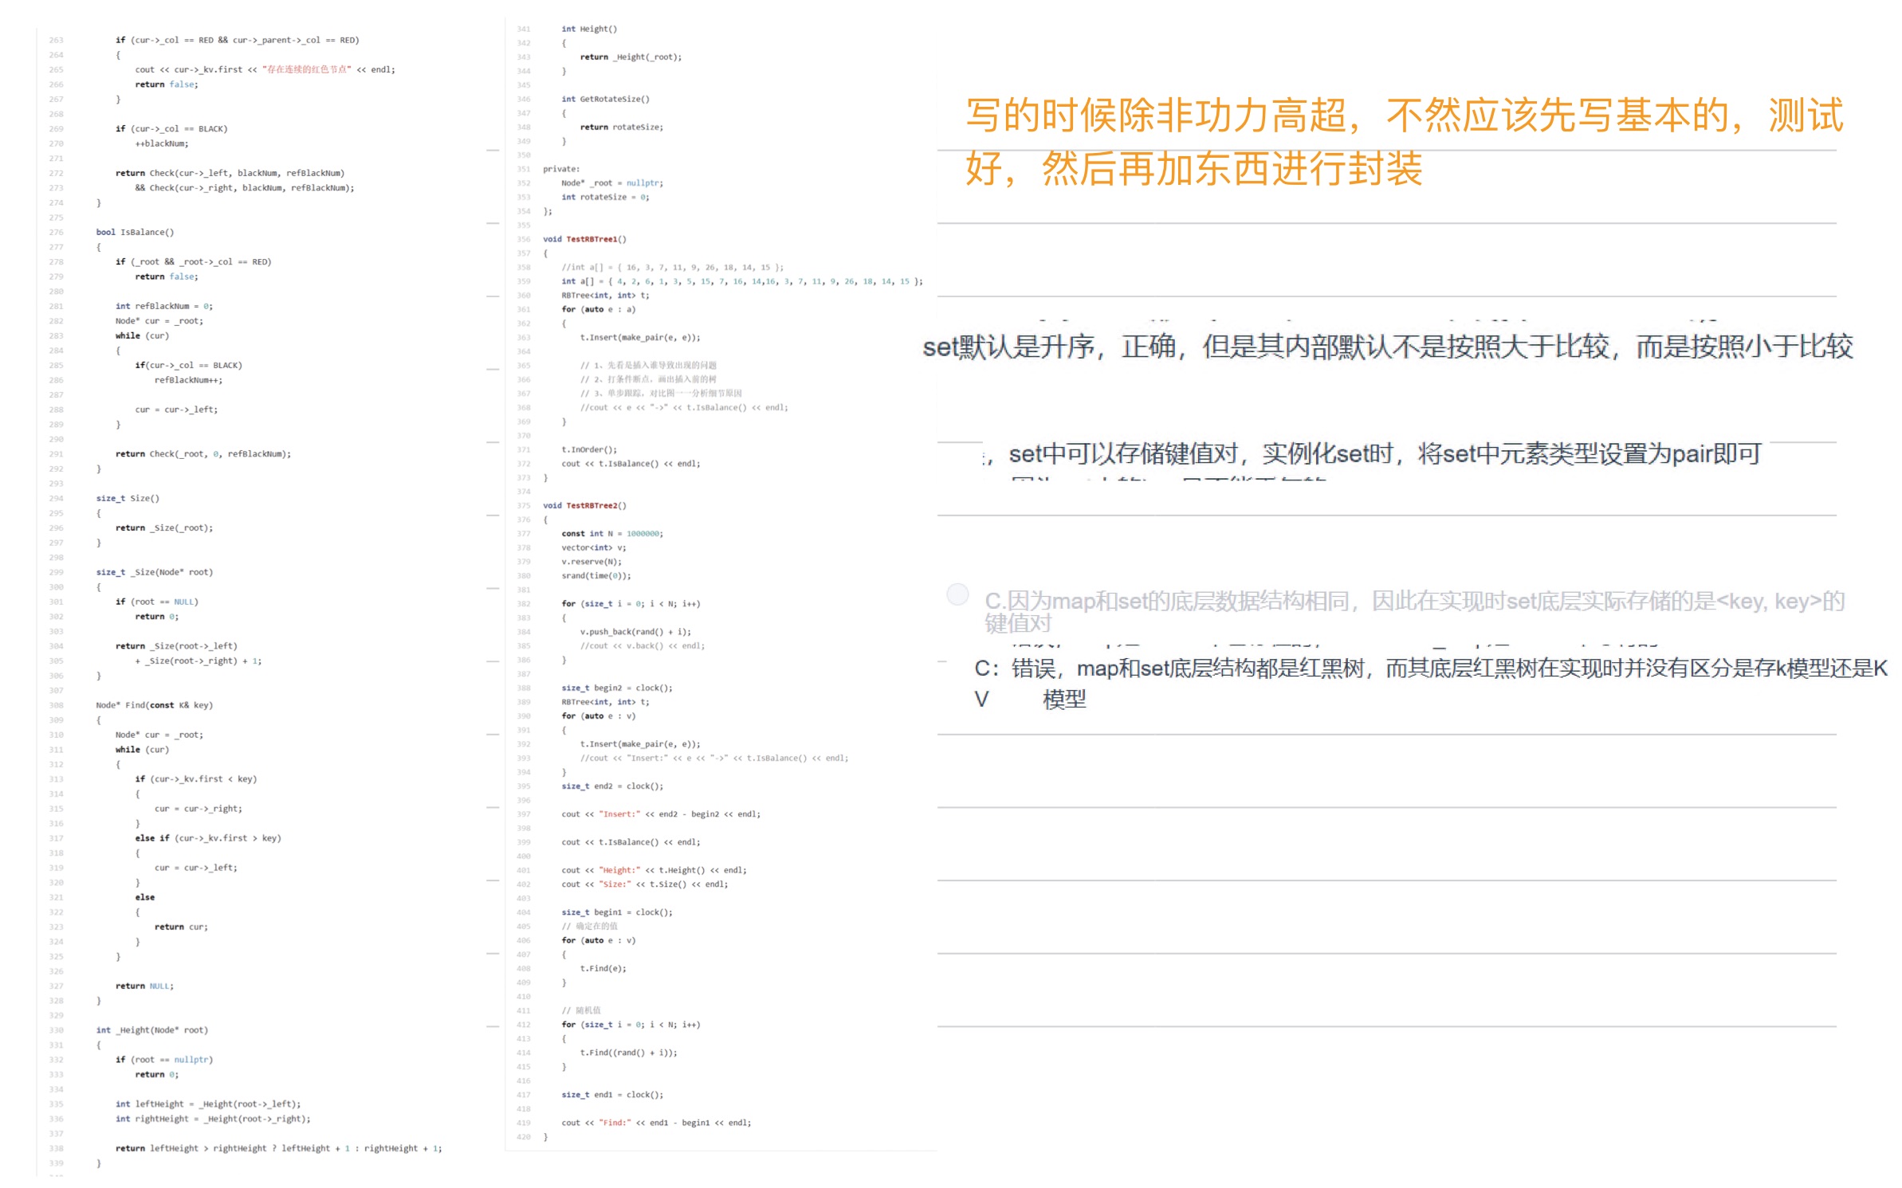
Task: Click the bool IsBalance() declaration line
Action: coord(135,232)
